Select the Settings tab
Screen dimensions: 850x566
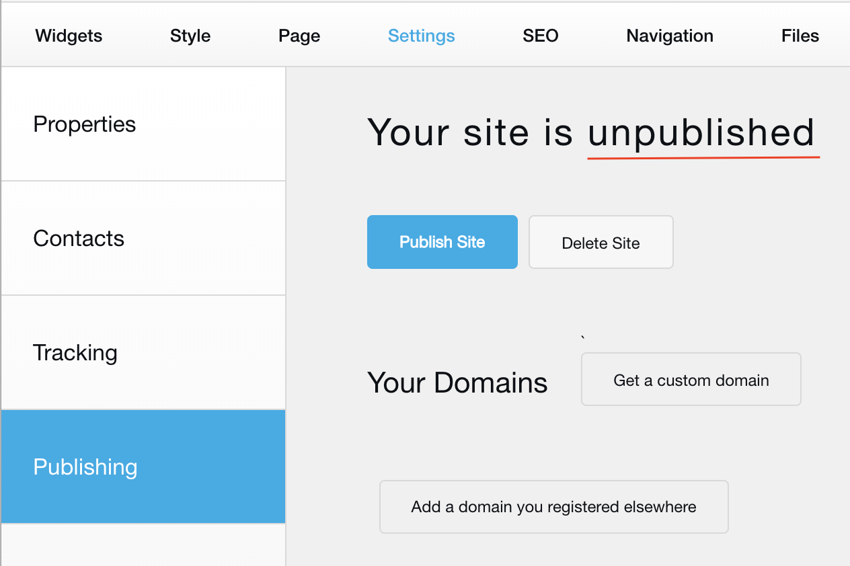pos(422,36)
